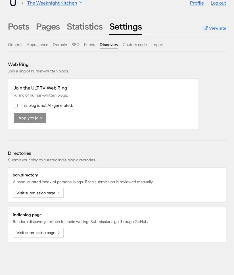Visit indieblog.page submission page
Viewport: 234px width, 275px height.
[38, 233]
